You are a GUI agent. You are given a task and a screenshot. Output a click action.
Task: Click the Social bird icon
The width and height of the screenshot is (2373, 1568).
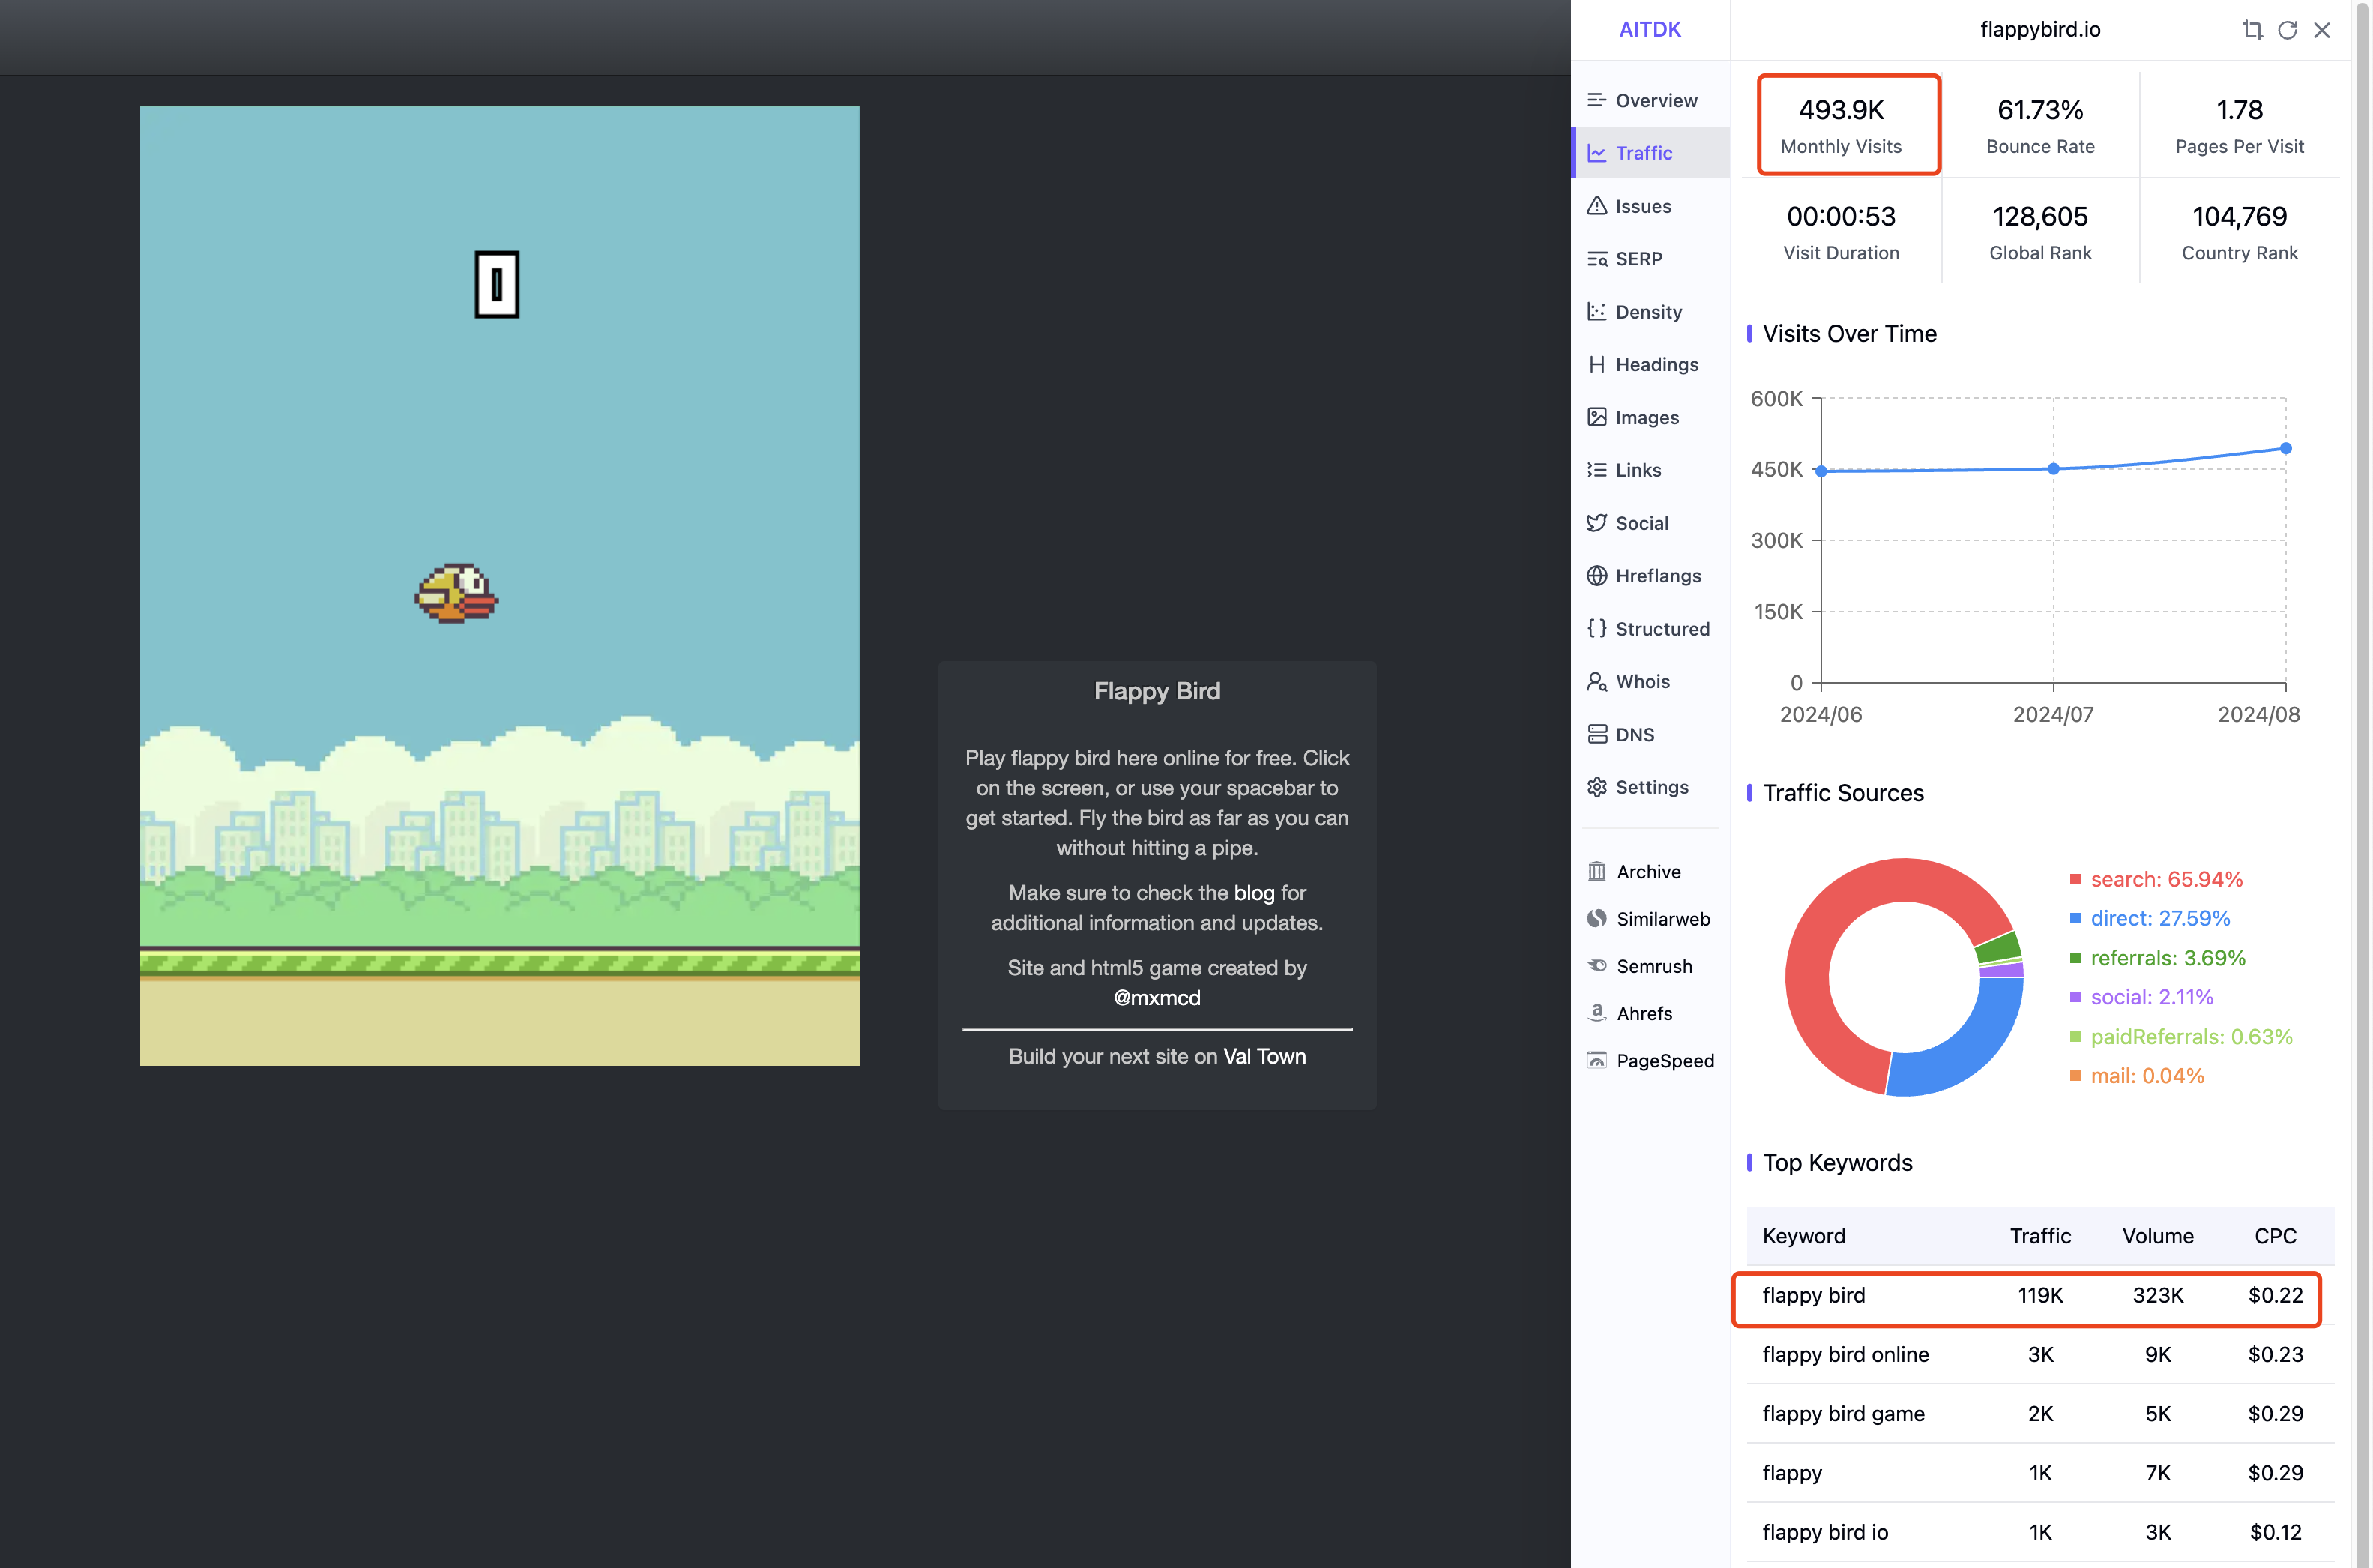click(x=1597, y=523)
